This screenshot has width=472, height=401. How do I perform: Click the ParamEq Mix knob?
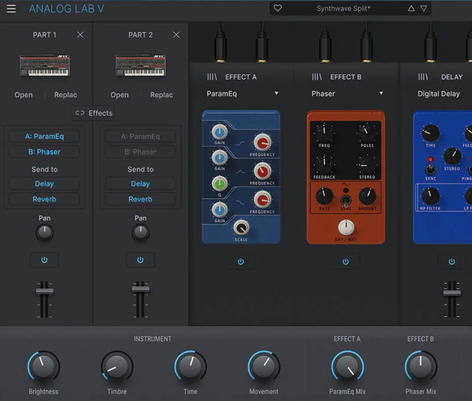(x=347, y=367)
